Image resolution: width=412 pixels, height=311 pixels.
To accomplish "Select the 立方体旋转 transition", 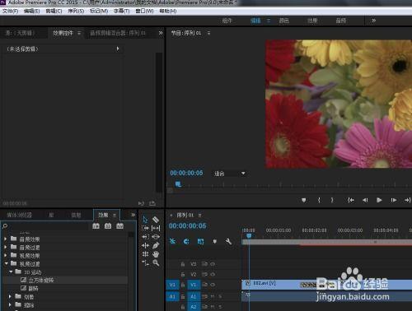I will click(41, 280).
